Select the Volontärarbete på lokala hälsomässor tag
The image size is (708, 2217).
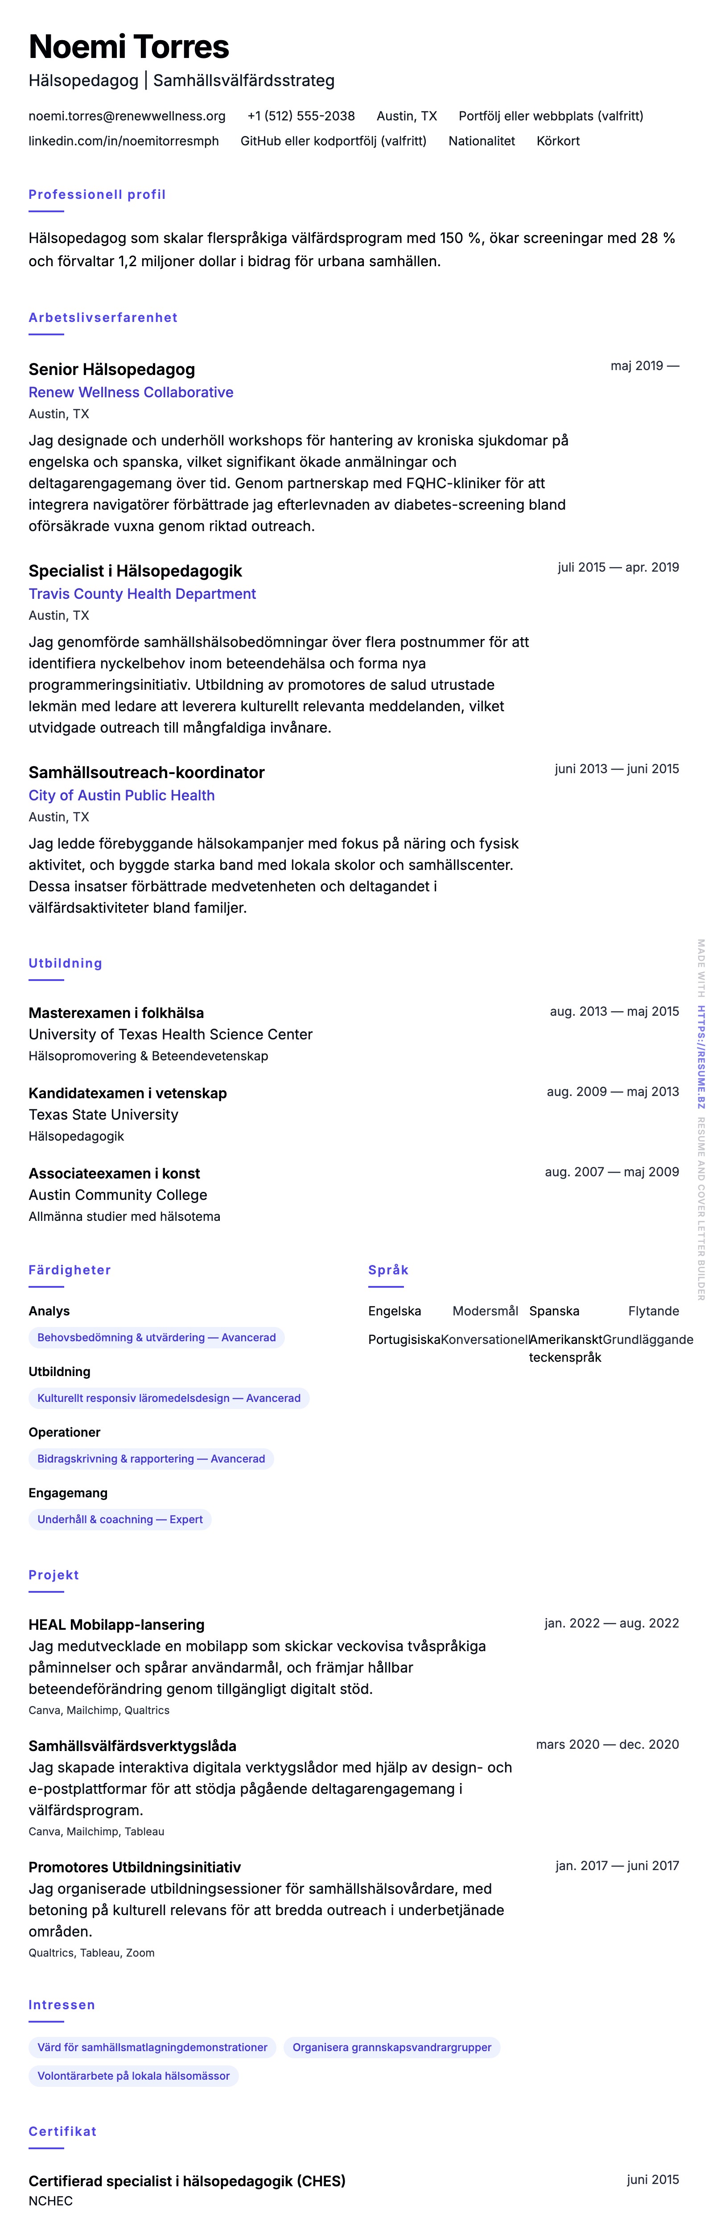[x=133, y=2076]
